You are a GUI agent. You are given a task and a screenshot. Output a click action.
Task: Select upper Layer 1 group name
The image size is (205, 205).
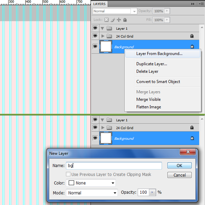click(x=122, y=28)
